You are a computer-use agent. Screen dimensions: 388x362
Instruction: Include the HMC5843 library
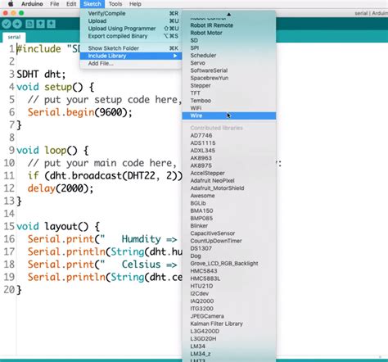pos(229,271)
